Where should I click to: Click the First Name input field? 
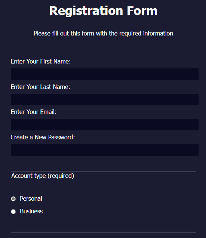pos(105,74)
